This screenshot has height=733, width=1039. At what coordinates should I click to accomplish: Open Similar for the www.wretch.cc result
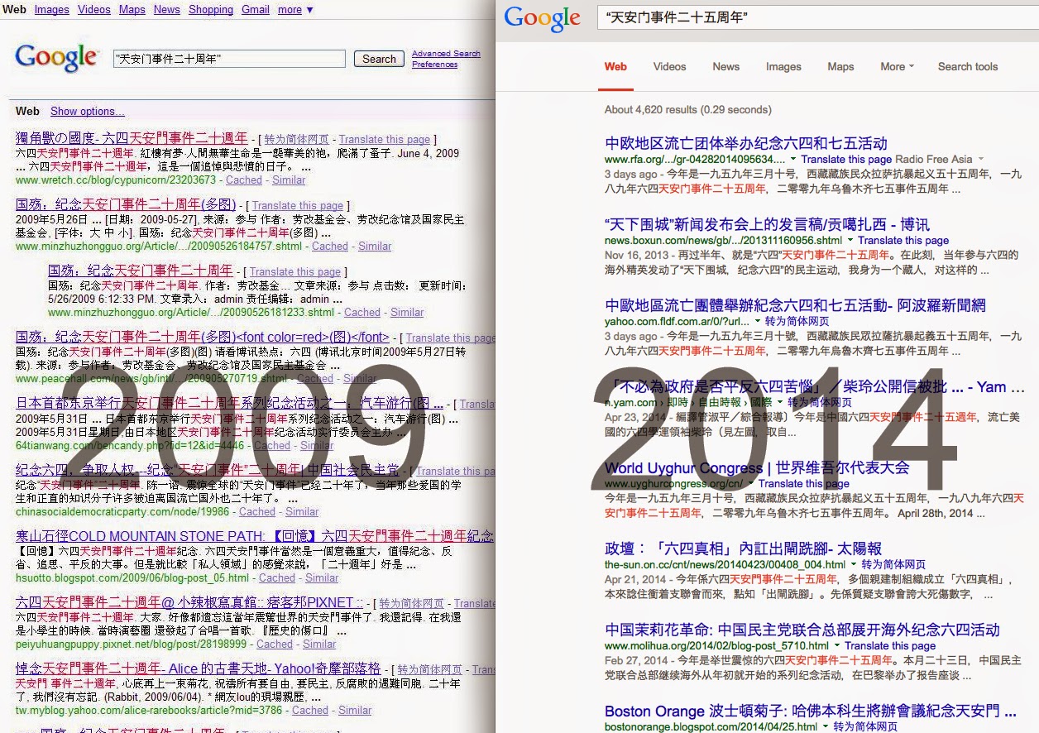289,180
